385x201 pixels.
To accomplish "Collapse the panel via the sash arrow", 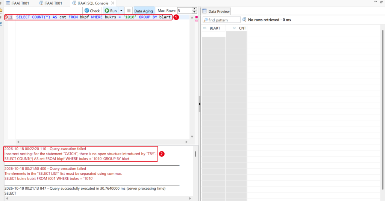I will click(x=200, y=104).
